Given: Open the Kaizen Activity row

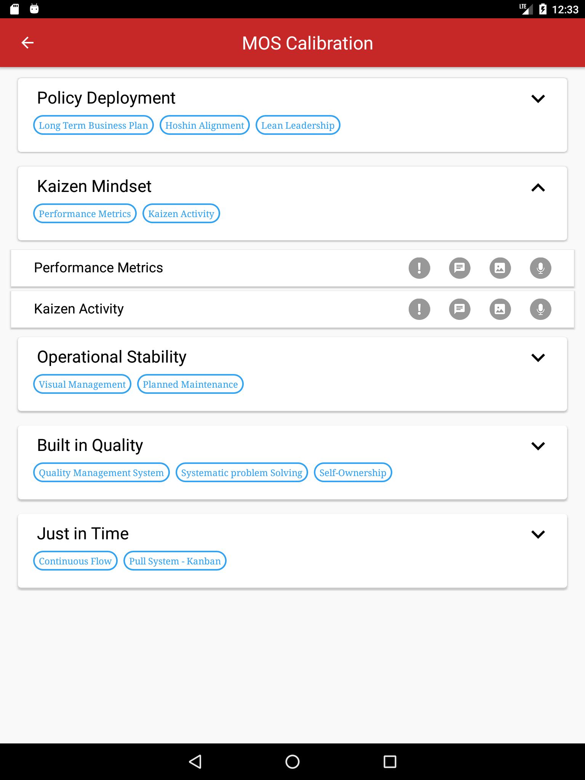Looking at the screenshot, I should 292,309.
